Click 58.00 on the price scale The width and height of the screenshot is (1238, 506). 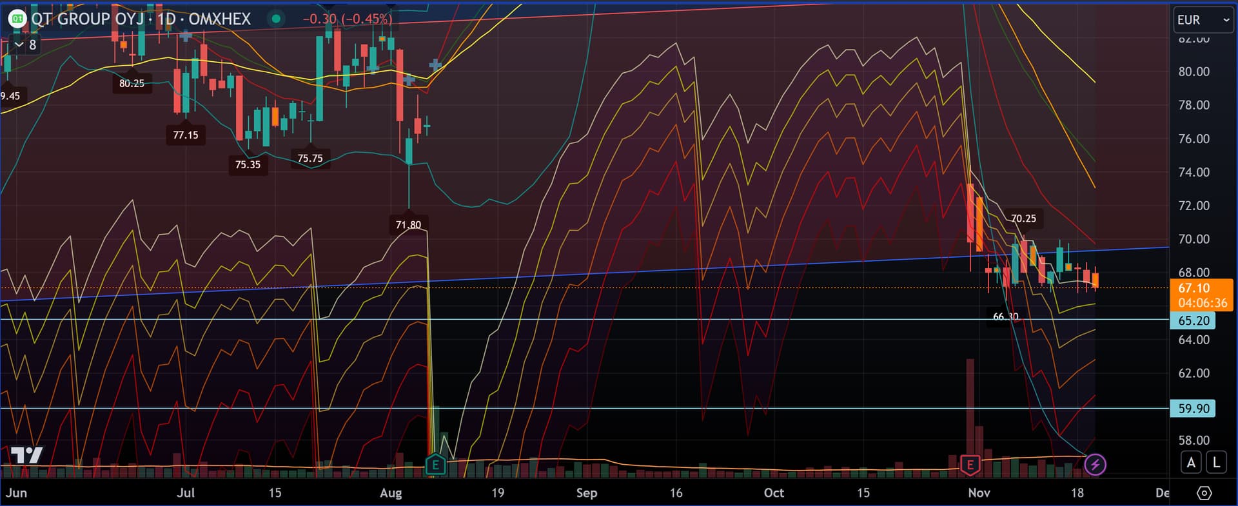tap(1194, 440)
